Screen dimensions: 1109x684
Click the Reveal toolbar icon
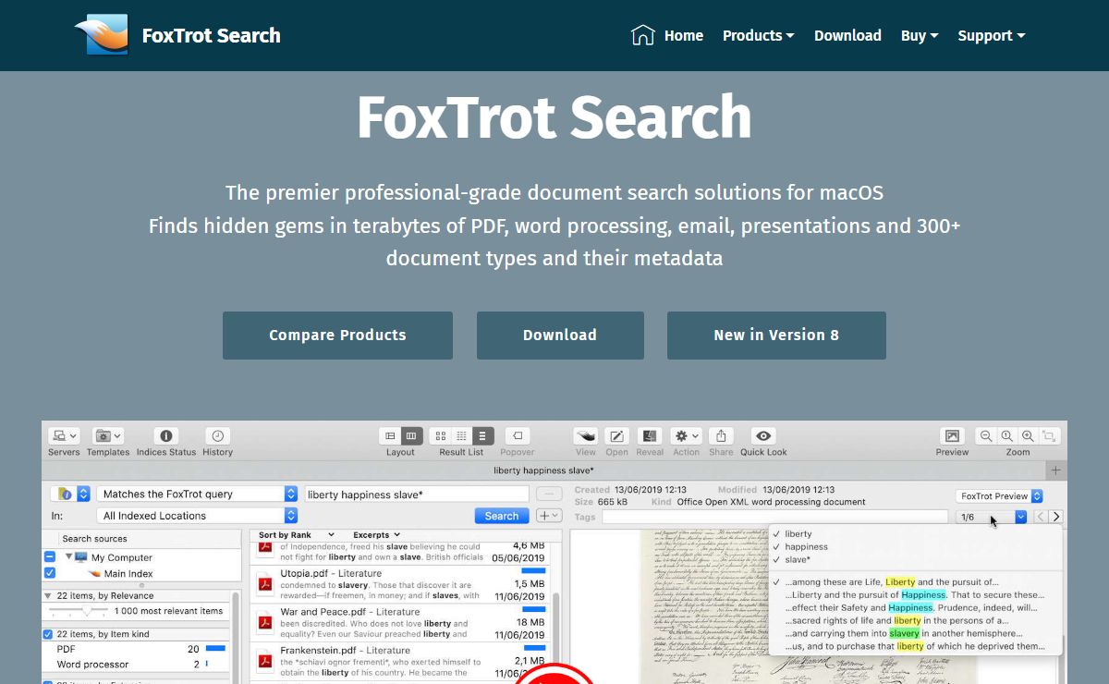(x=650, y=435)
